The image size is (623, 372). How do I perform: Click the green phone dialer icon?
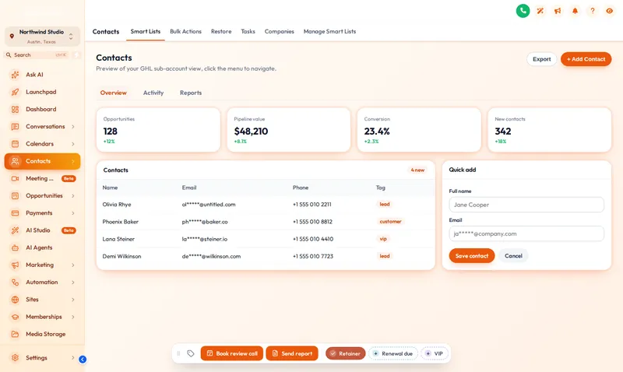(x=523, y=11)
